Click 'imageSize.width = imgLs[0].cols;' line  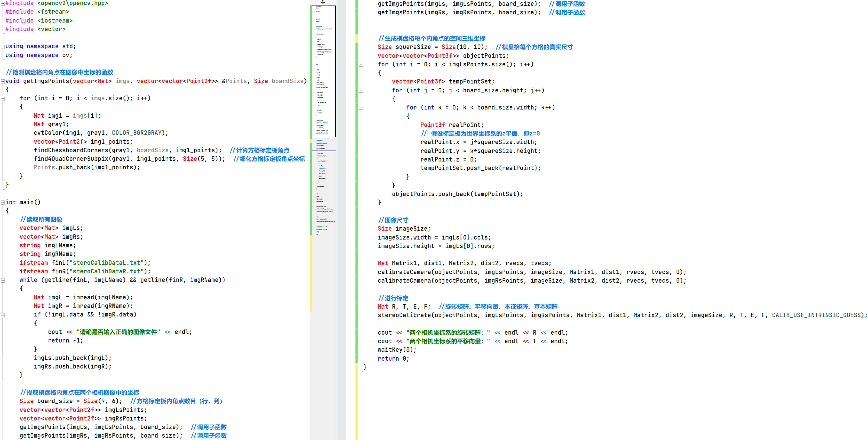[434, 237]
